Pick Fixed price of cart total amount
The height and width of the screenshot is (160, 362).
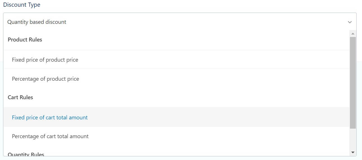point(50,117)
